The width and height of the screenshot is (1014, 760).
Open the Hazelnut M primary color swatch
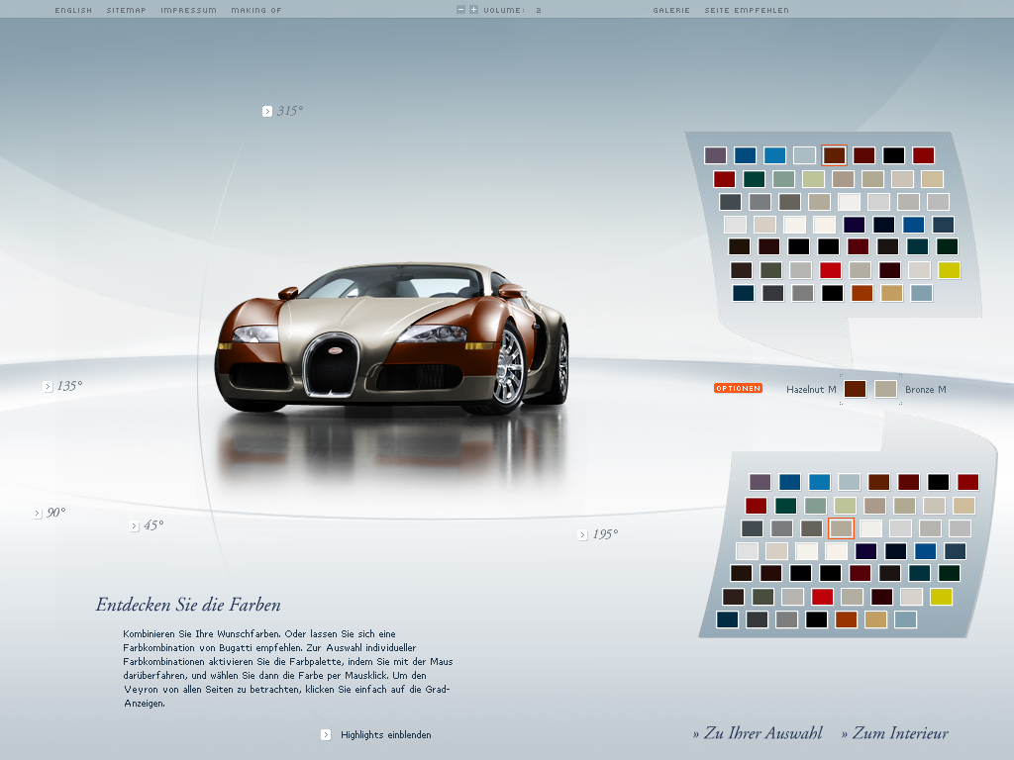click(x=855, y=389)
